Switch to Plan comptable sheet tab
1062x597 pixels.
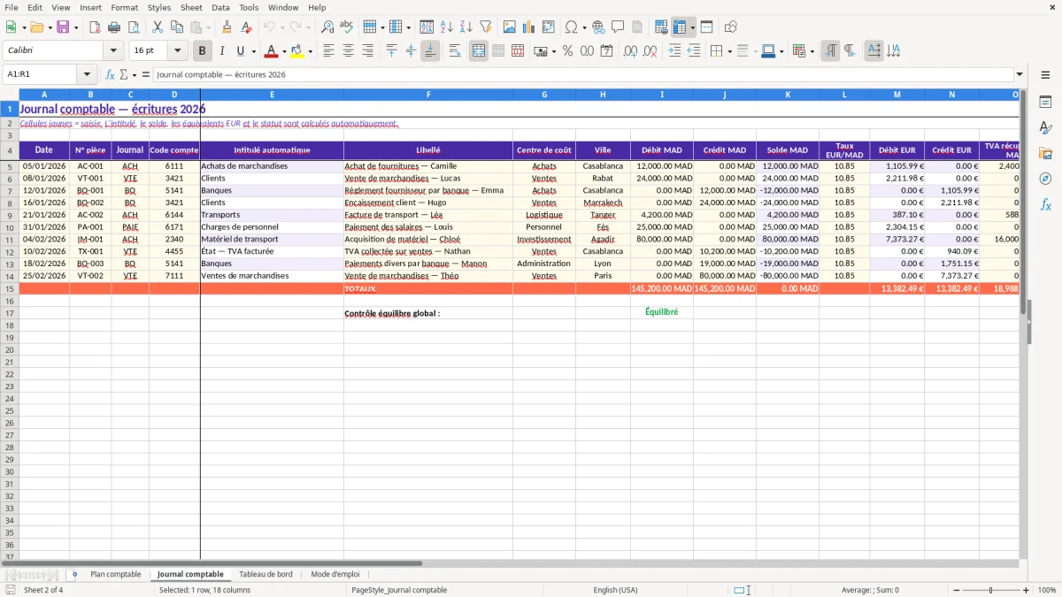tap(115, 575)
